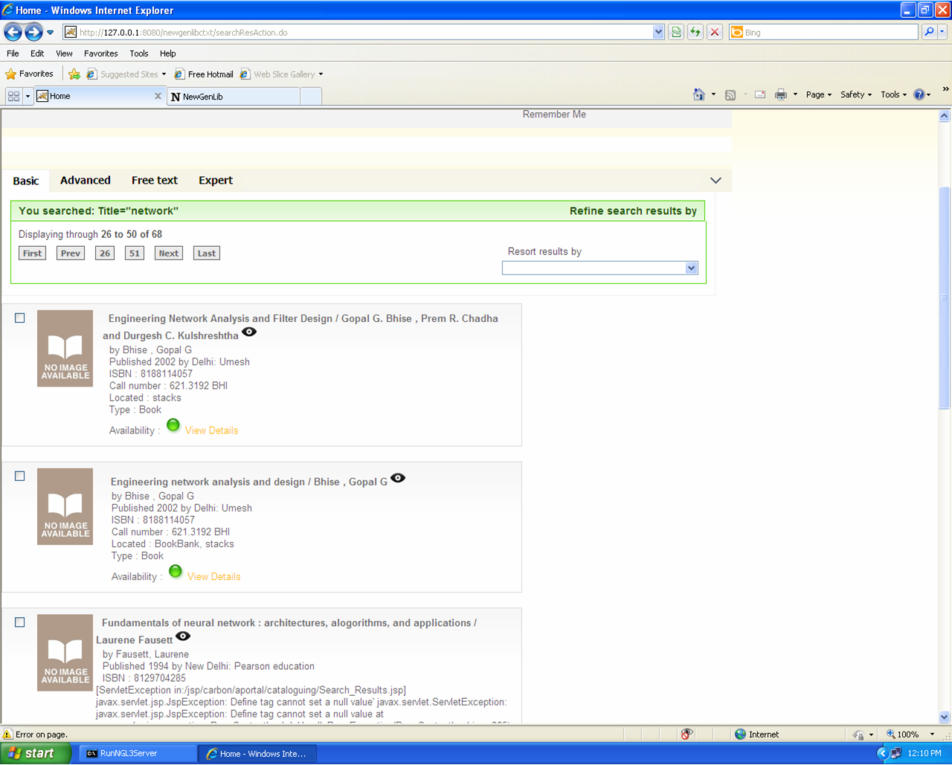Select the Fundamentals of neural network checkbox
The height and width of the screenshot is (765, 952).
click(20, 622)
